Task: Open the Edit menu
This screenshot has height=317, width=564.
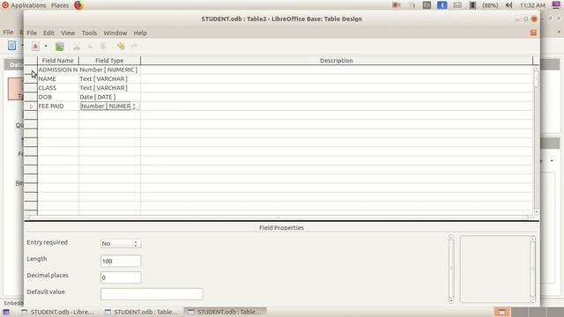Action: pos(48,33)
